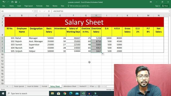Click the Excel taskbar icon

[x=83, y=94]
